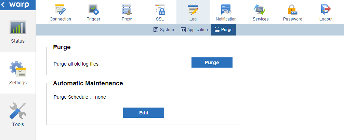Click the warp logo text
The width and height of the screenshot is (344, 140).
pos(19,4)
